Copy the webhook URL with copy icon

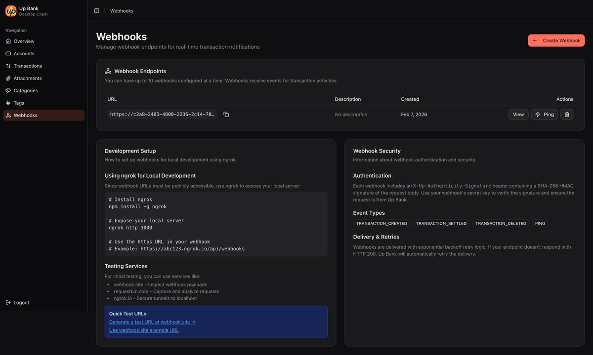point(226,115)
